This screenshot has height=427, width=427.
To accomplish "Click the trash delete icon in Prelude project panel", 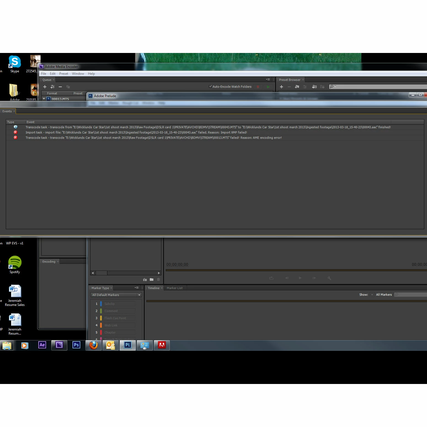I will (x=158, y=279).
